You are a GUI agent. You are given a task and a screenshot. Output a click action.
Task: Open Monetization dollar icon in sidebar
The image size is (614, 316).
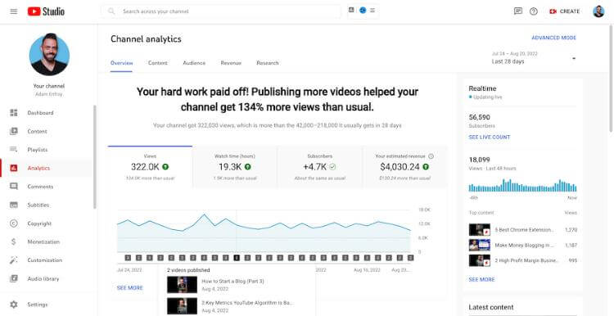[14, 242]
